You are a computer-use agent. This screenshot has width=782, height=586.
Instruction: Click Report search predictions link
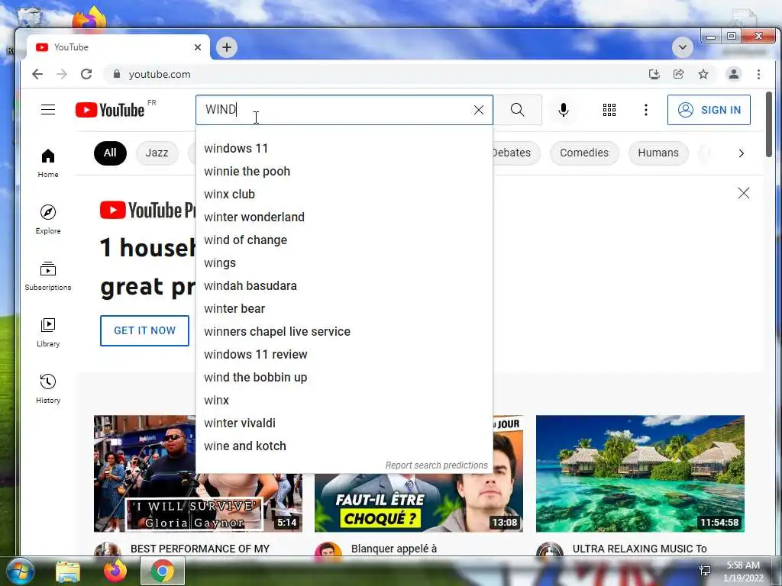click(x=436, y=465)
